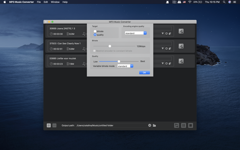This screenshot has width=240, height=150.
Task: Click apply-to-all copy icon in Liefde voor muziek row
Action: pos(170,63)
